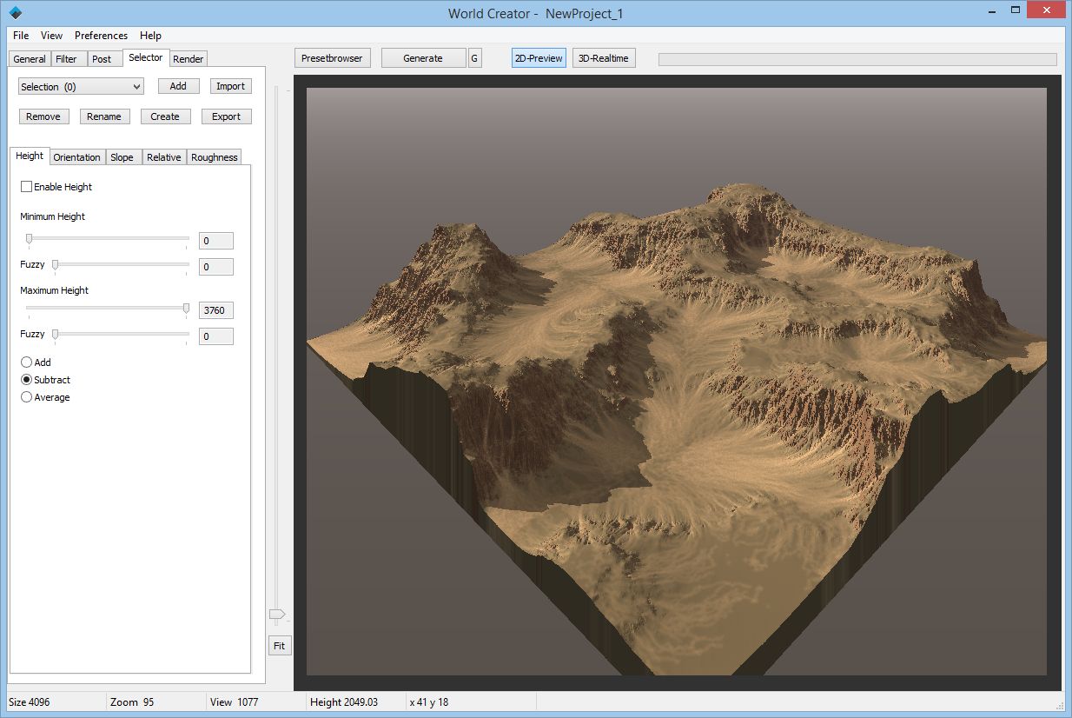The height and width of the screenshot is (718, 1072).
Task: Select the Add blend mode
Action: click(27, 362)
